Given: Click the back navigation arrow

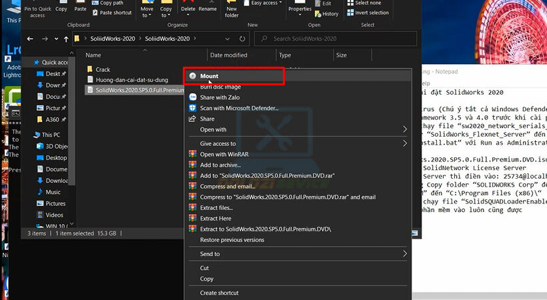Looking at the screenshot, I should [x=30, y=39].
